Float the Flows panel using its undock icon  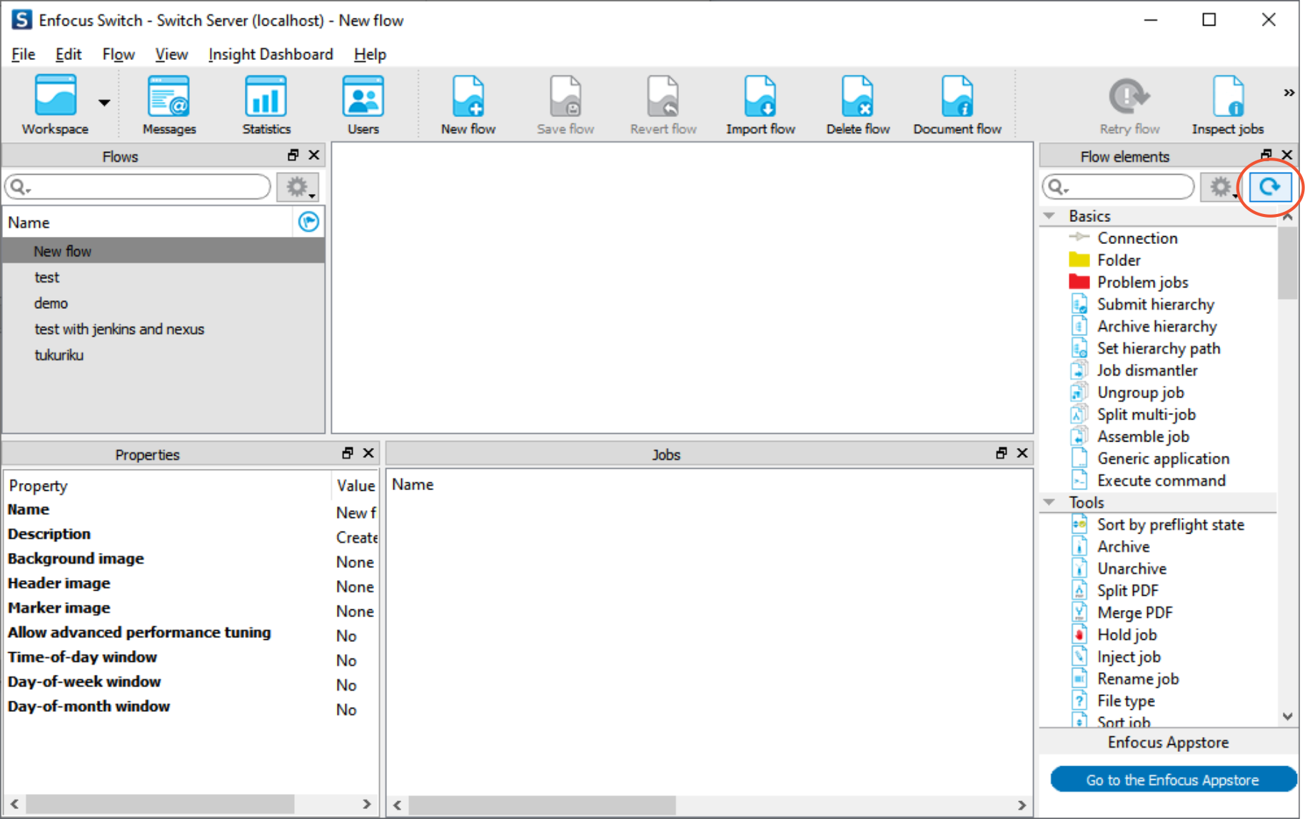(292, 155)
